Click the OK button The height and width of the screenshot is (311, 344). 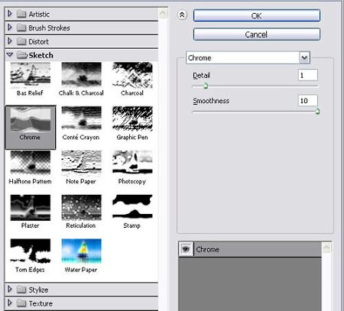tap(257, 16)
